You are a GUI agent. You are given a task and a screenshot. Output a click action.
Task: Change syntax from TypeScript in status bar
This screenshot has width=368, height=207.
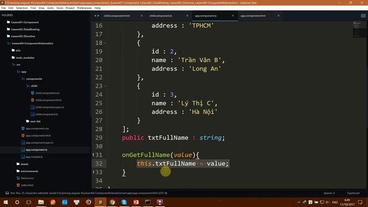(353, 193)
